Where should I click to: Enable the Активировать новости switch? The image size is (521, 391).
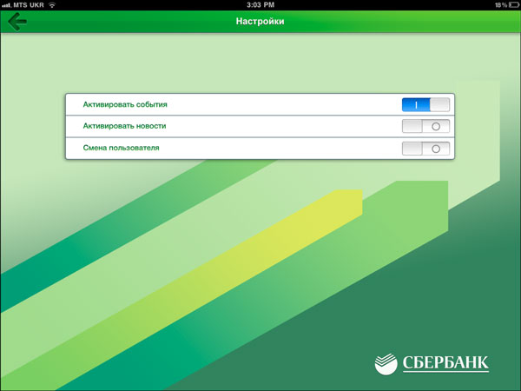click(x=425, y=126)
